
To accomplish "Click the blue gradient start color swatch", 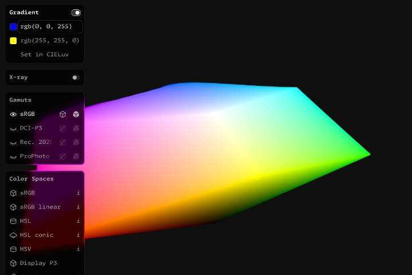I will (x=13, y=27).
